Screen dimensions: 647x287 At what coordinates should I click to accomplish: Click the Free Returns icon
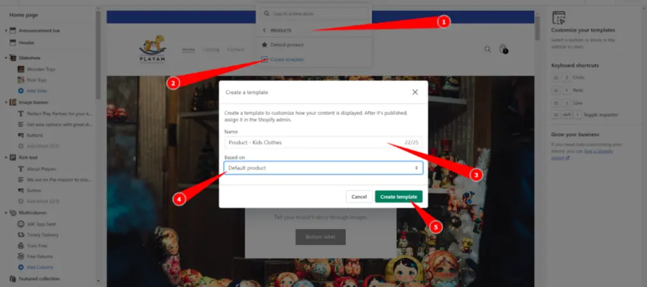pyautogui.click(x=20, y=256)
